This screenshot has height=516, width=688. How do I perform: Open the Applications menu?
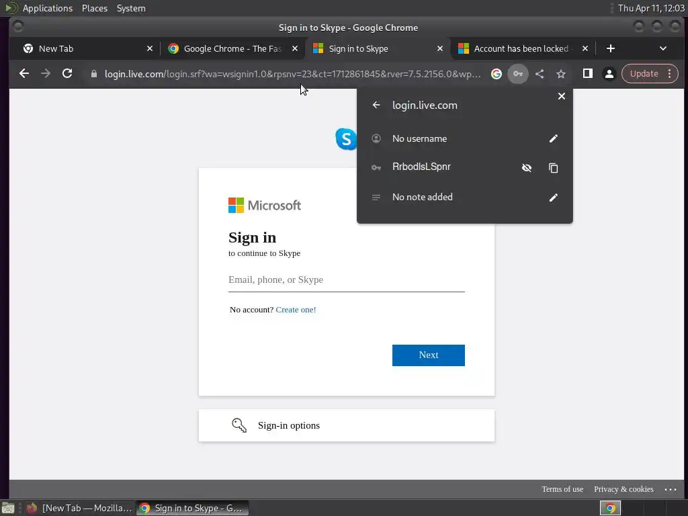[48, 8]
